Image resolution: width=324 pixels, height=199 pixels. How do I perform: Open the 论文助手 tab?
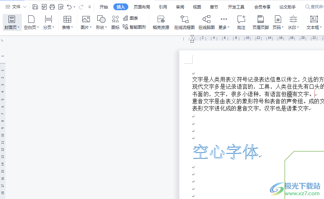pos(288,7)
